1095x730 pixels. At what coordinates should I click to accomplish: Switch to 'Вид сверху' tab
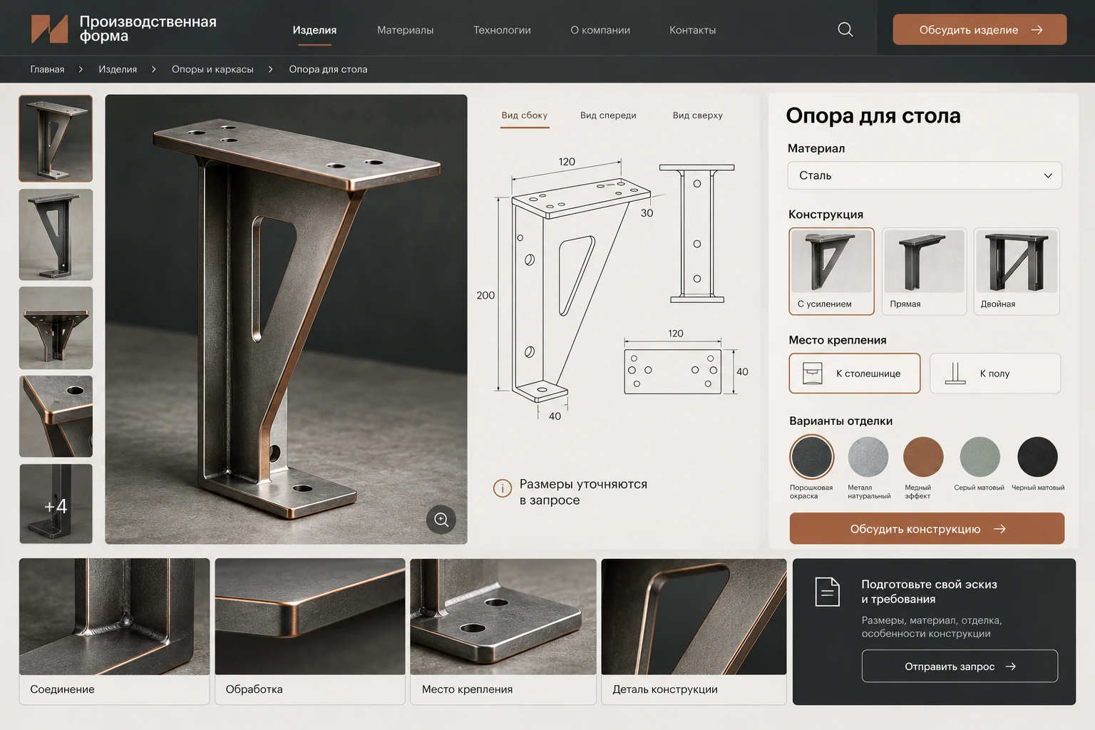coord(698,115)
